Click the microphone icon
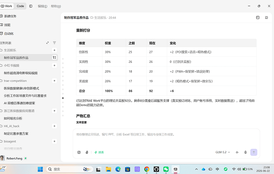274x174 pixels. pyautogui.click(x=245, y=152)
